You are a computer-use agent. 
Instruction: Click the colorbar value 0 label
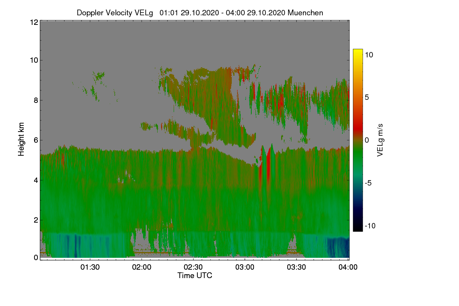click(366, 140)
